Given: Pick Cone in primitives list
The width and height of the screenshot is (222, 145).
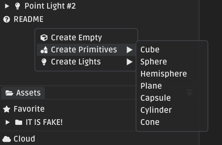Looking at the screenshot, I should point(172,122).
